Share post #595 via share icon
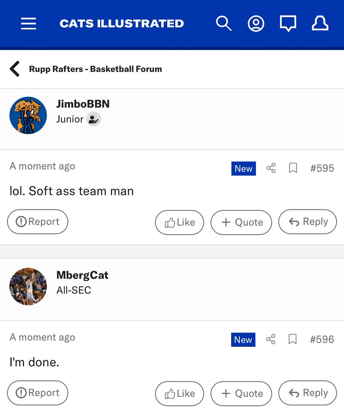Viewport: 344px width, 414px height. click(271, 168)
